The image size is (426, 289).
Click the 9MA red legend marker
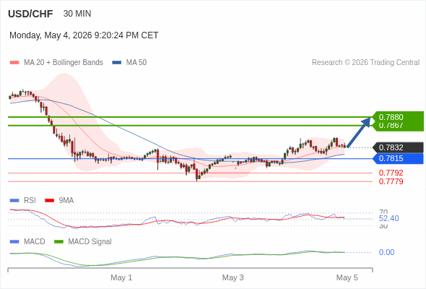click(x=49, y=201)
